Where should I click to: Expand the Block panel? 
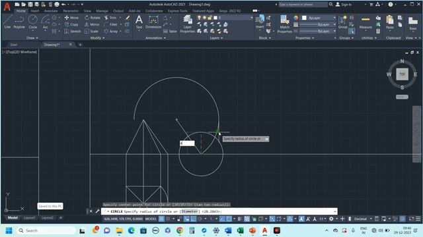pos(265,38)
